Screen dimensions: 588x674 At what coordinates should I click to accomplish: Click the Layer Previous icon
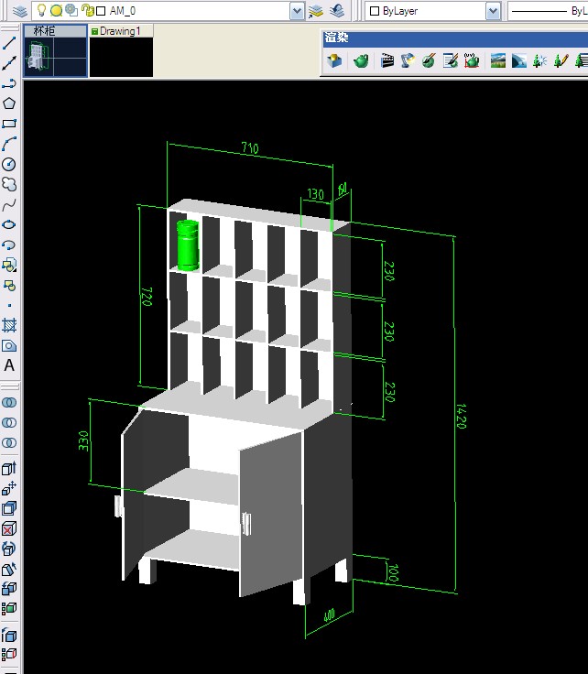(x=337, y=11)
